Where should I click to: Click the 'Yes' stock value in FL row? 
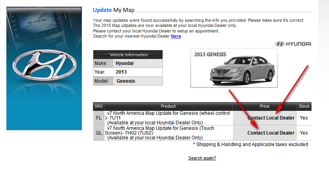[304, 118]
